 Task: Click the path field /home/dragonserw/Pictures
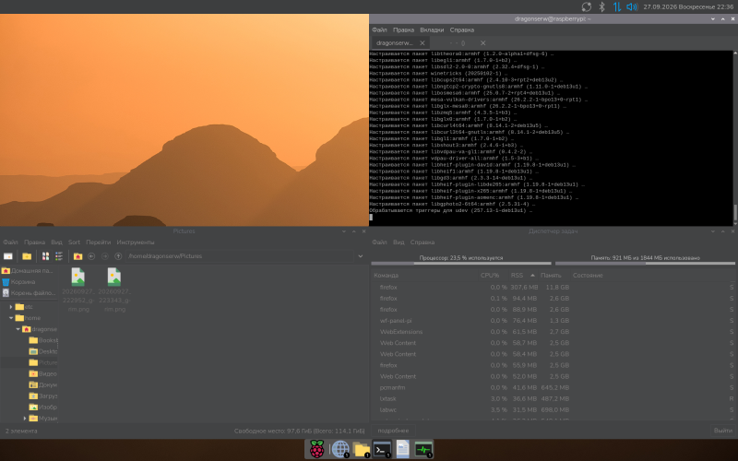tap(240, 256)
